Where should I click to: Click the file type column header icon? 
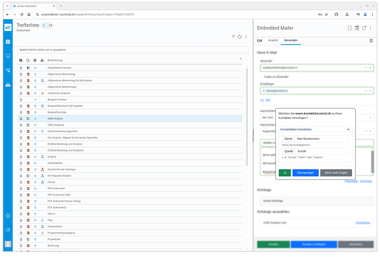(28, 61)
